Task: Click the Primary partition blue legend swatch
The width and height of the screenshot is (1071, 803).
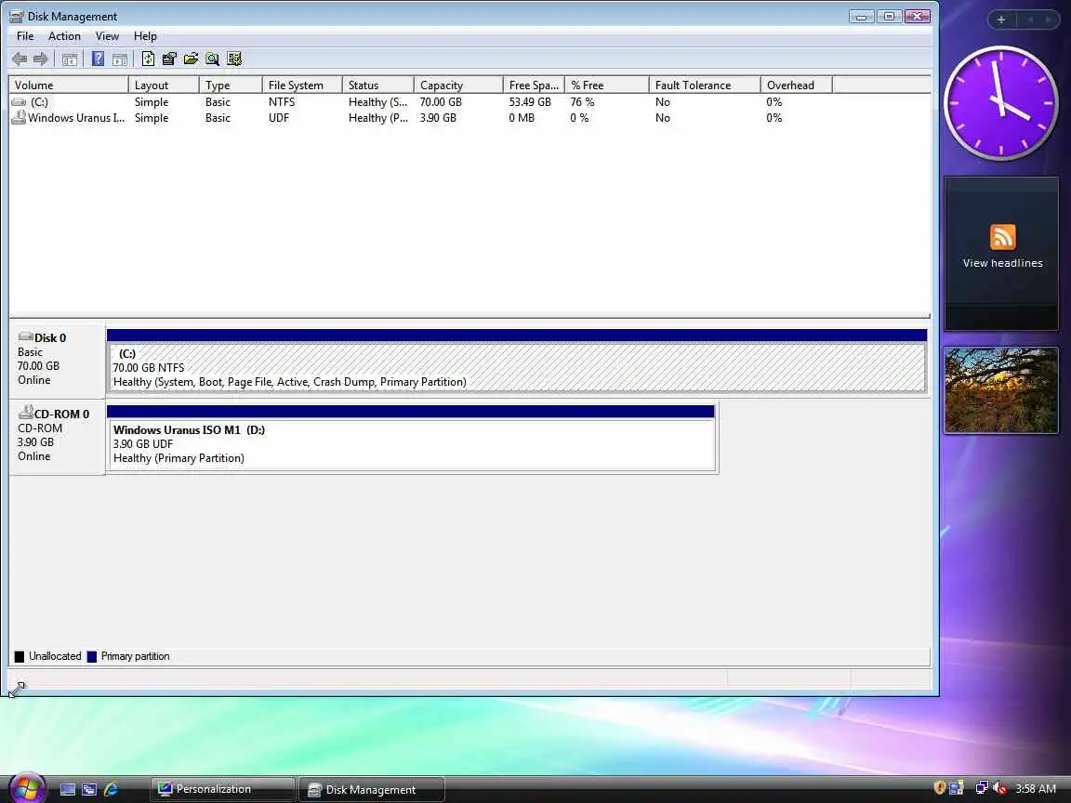Action: 91,656
